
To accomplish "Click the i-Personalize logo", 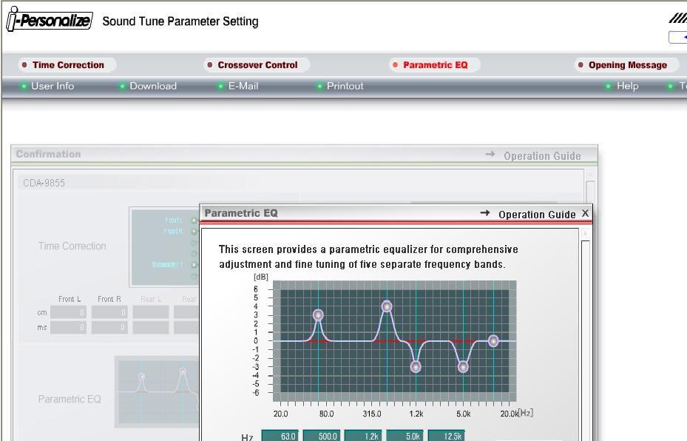I will coord(49,21).
